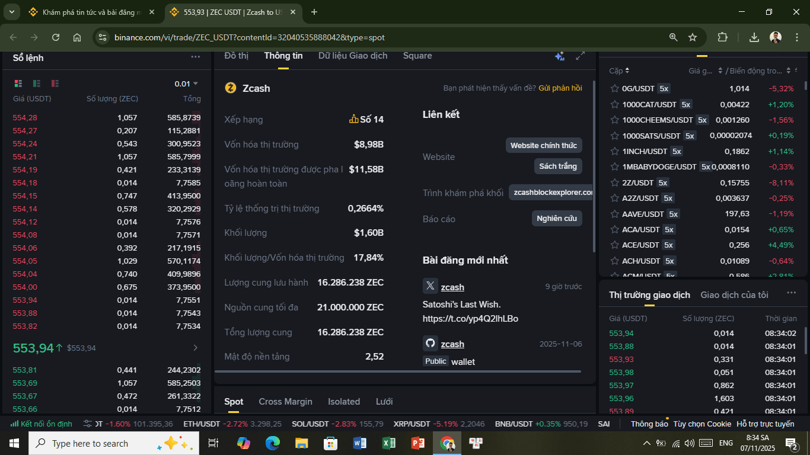Viewport: 810px width, 455px height.
Task: Open zcashblockexplorer link
Action: [551, 193]
